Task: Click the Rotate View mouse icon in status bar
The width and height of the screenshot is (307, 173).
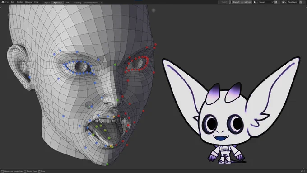Action: 25,171
